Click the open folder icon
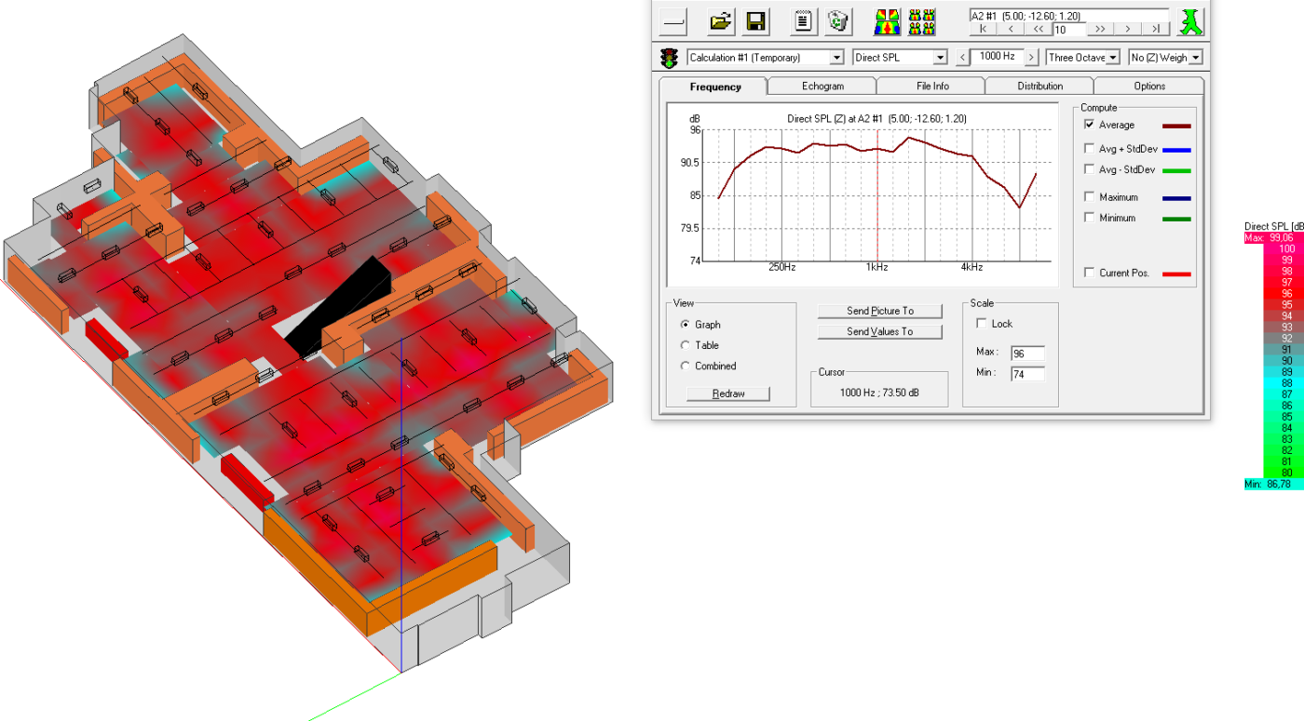1304x721 pixels. 720,20
